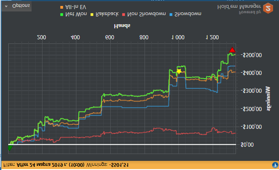
Task: Click the 1 000 hands axis label
Action: pyautogui.click(x=178, y=37)
